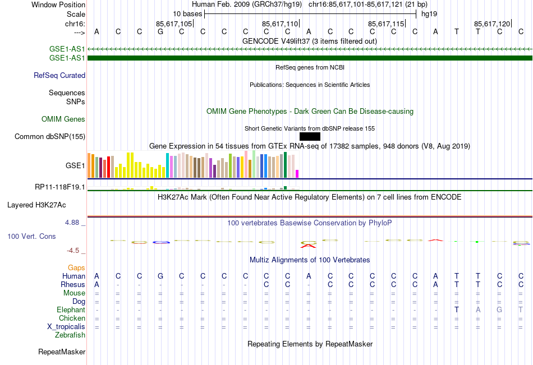
Task: Click the 'Common dbSNP(155)' label
Action: tap(49, 137)
